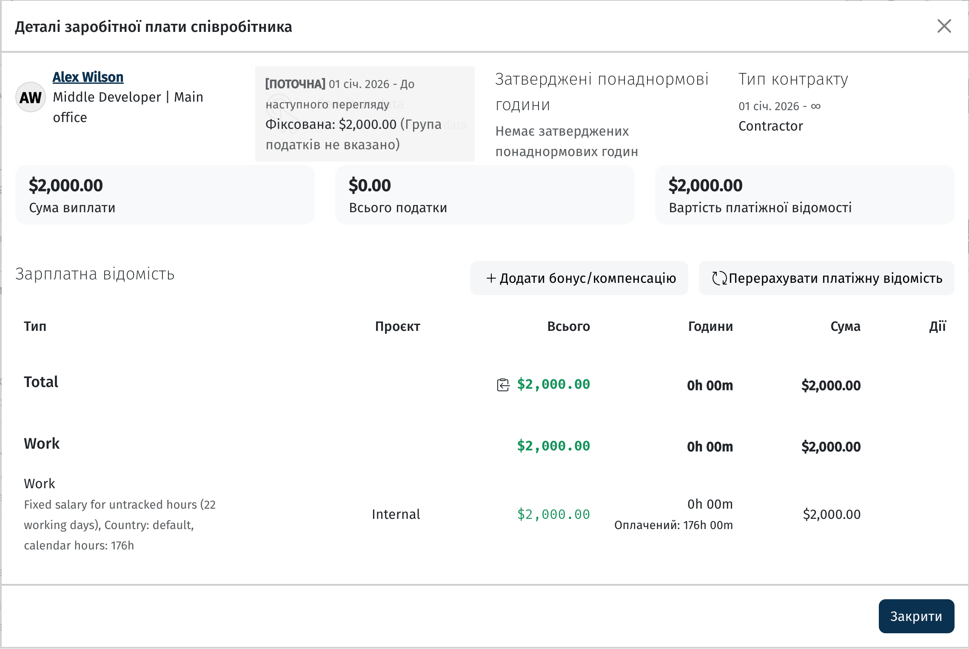Click the Сума виплати $2,000.00 card
The height and width of the screenshot is (649, 969).
point(165,195)
